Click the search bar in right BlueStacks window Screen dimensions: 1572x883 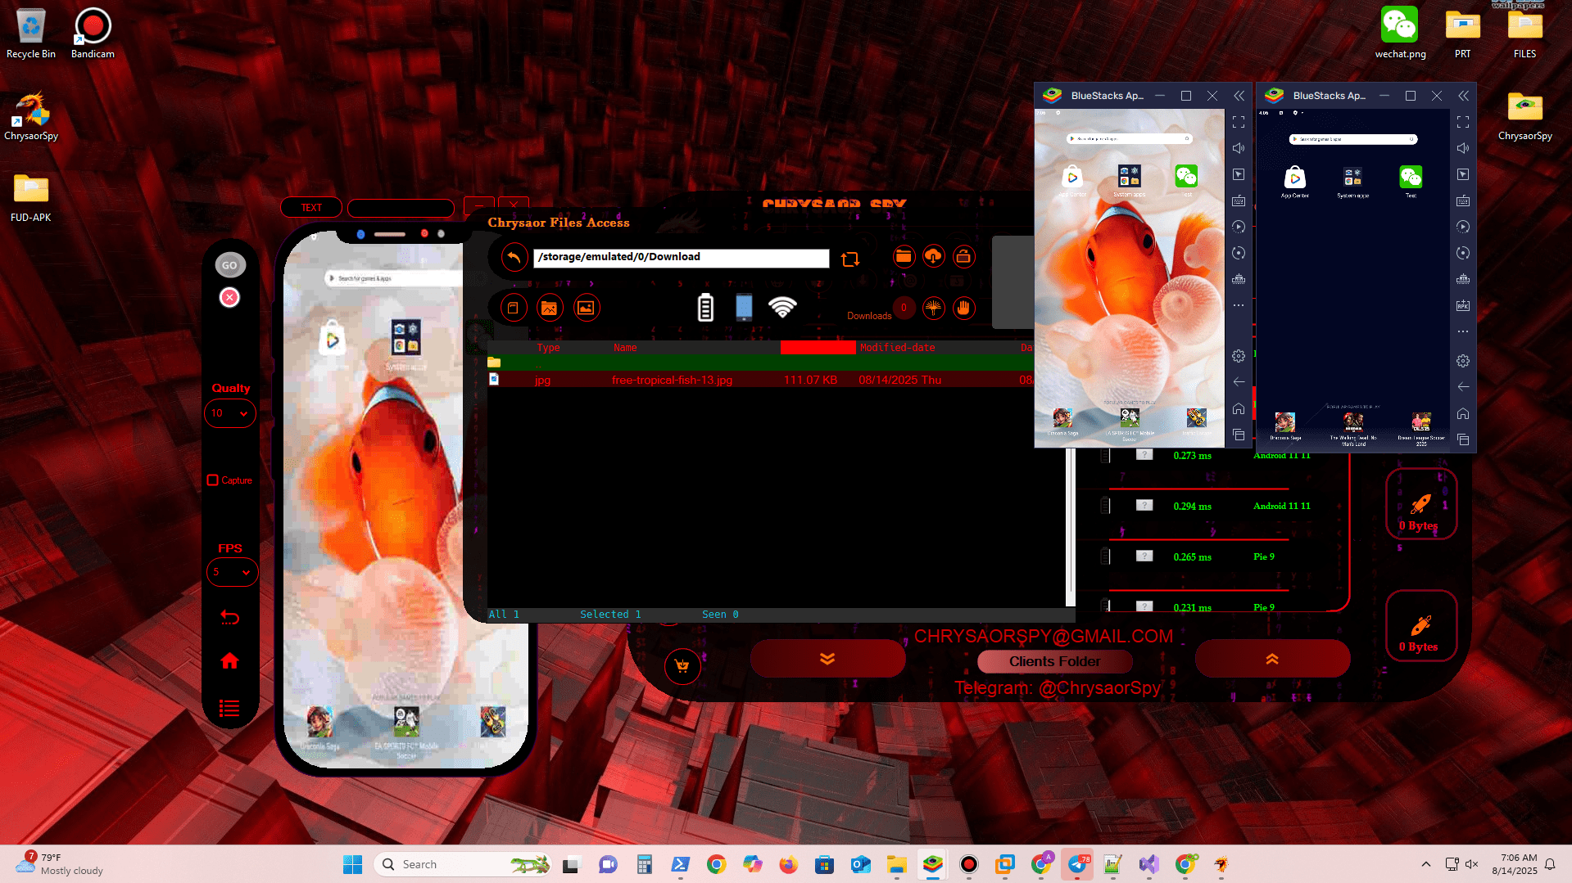click(1353, 139)
